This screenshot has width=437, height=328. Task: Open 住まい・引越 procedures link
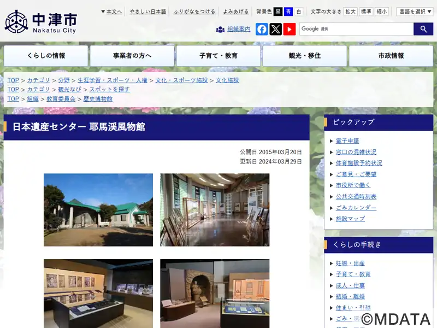[x=353, y=308]
